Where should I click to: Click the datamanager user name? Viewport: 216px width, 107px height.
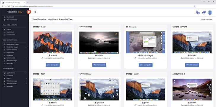click(x=147, y=55)
